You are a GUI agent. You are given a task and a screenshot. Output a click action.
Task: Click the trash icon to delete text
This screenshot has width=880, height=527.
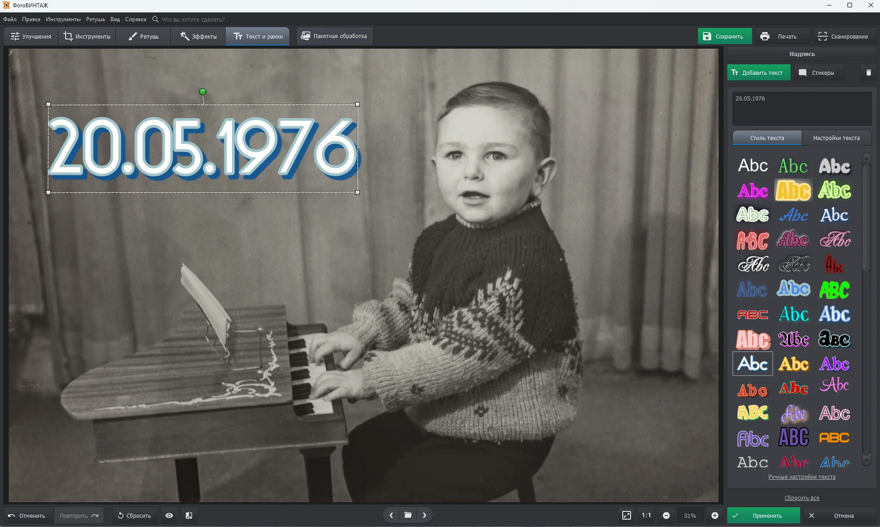868,73
